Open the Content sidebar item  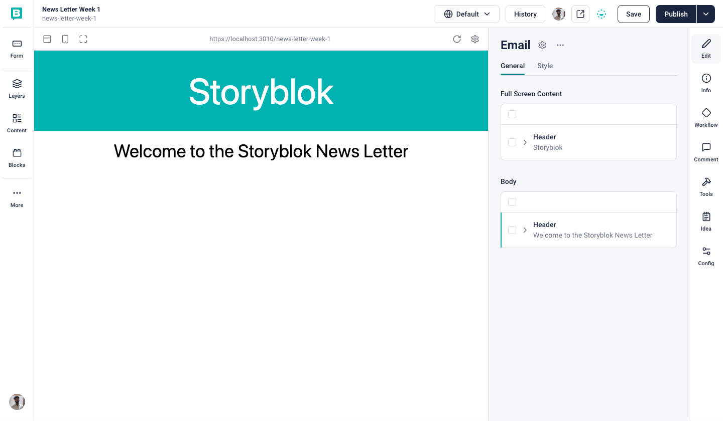pyautogui.click(x=17, y=123)
